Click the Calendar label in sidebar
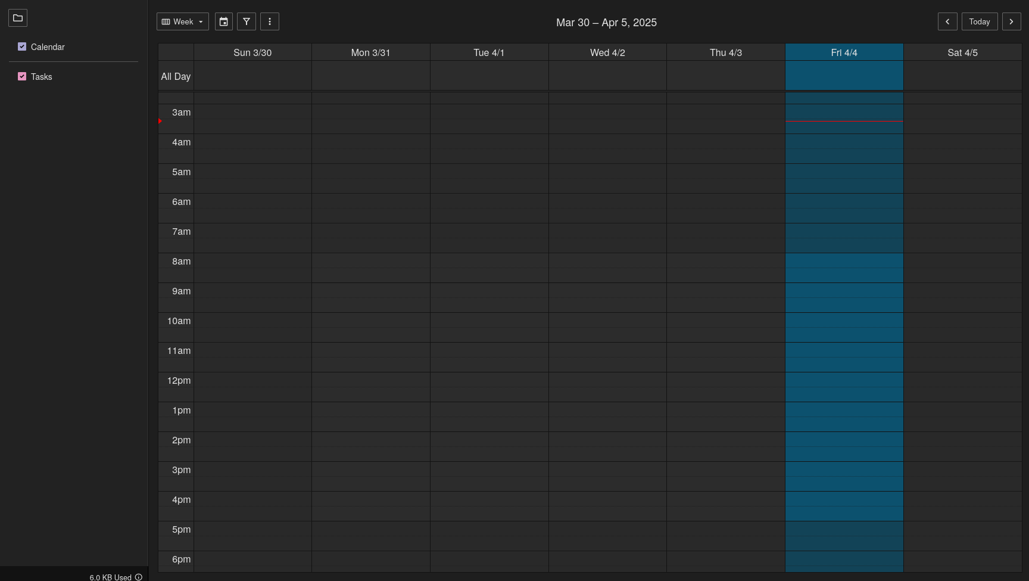The height and width of the screenshot is (581, 1029). click(x=48, y=47)
